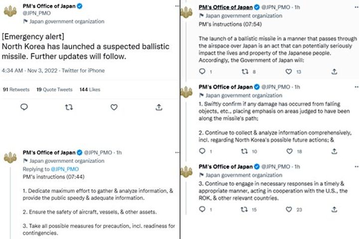Image resolution: width=359 pixels, height=239 pixels.
Task: Click the Twitter for iPhone source link
Action: (83, 71)
